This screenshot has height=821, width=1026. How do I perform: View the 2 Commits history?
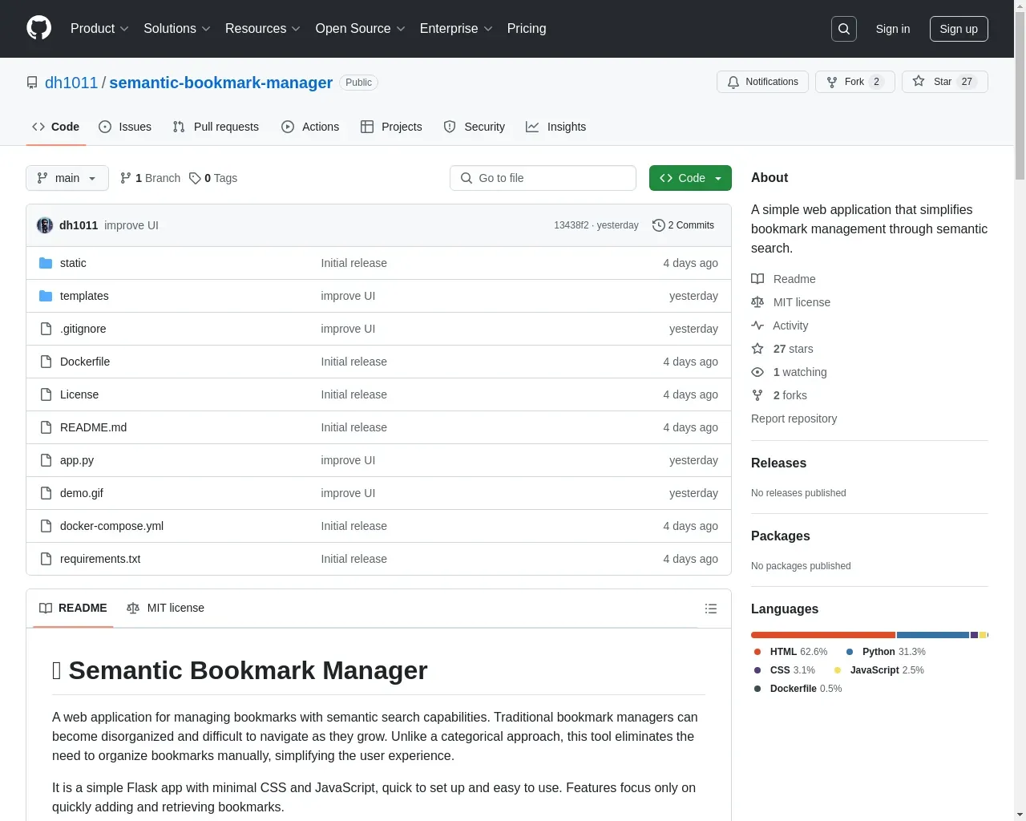[x=683, y=225]
